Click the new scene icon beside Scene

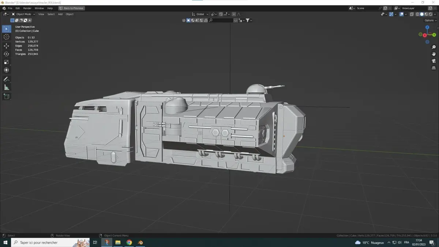pyautogui.click(x=385, y=8)
